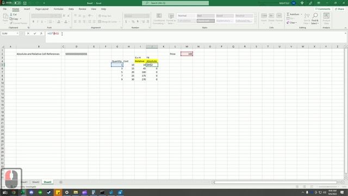
Task: Apply the Normal cell style
Action: coord(186,16)
